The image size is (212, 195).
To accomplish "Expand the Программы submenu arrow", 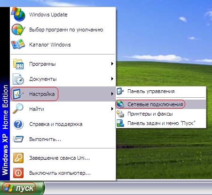I will coord(112,64).
